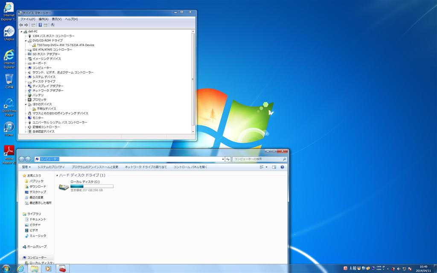The height and width of the screenshot is (273, 437).
Task: Show hidden tray icons arrow
Action: 387,269
